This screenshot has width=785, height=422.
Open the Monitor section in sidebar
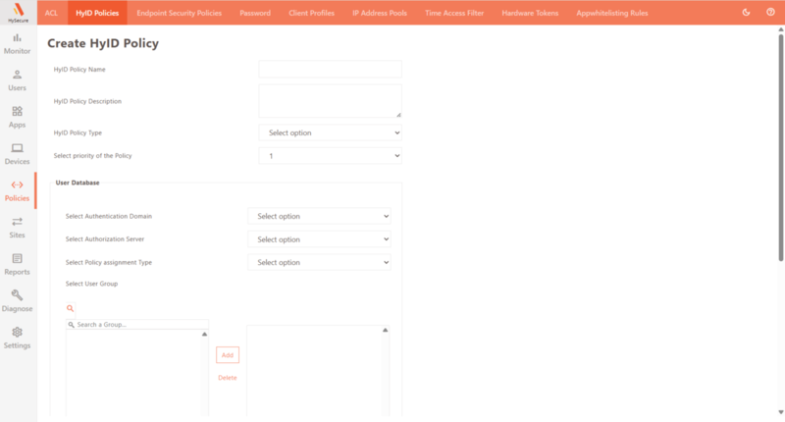[x=17, y=44]
